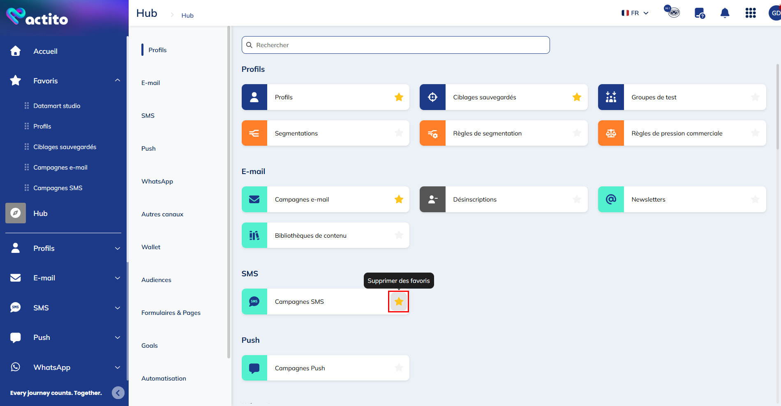Remove Campagnes SMS from favorites

398,302
